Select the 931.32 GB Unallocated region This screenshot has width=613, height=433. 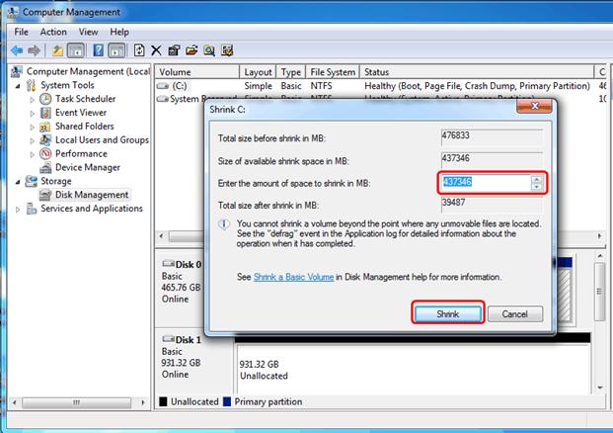414,370
